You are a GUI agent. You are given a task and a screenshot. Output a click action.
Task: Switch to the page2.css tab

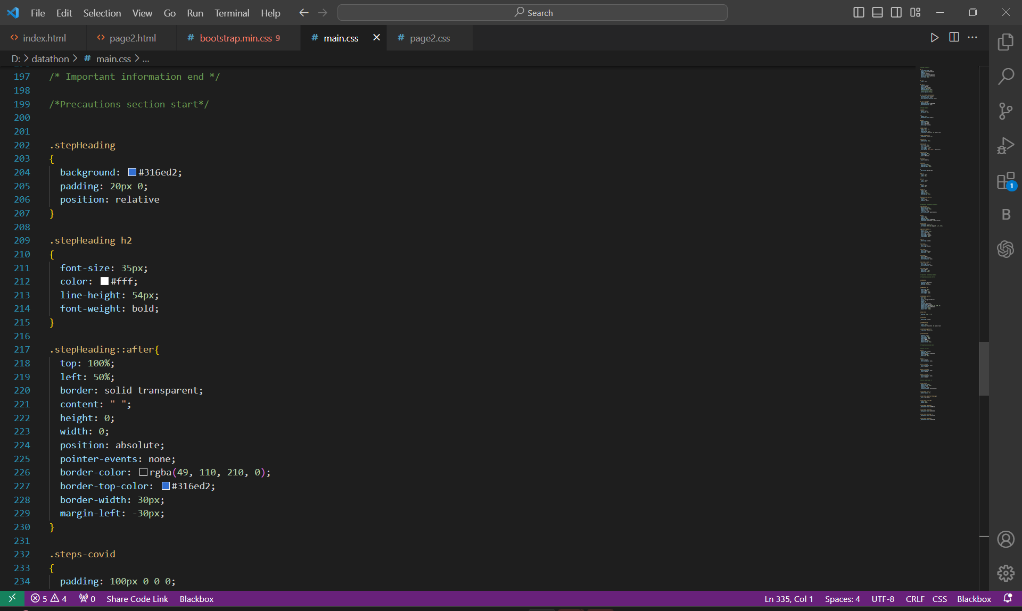point(429,38)
